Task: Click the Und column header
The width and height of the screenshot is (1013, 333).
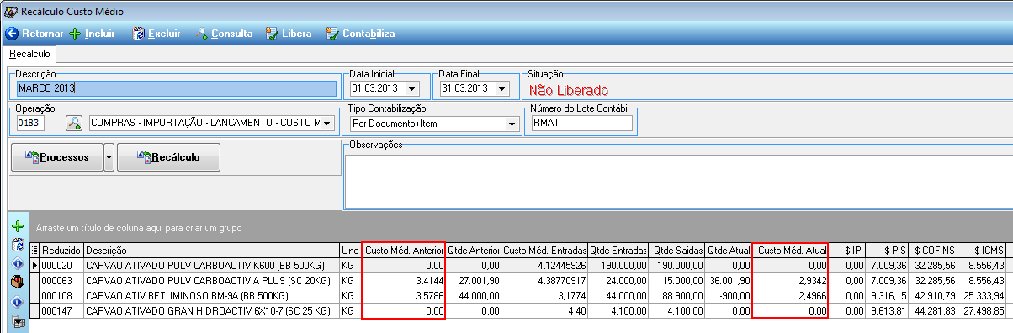Action: (x=350, y=251)
